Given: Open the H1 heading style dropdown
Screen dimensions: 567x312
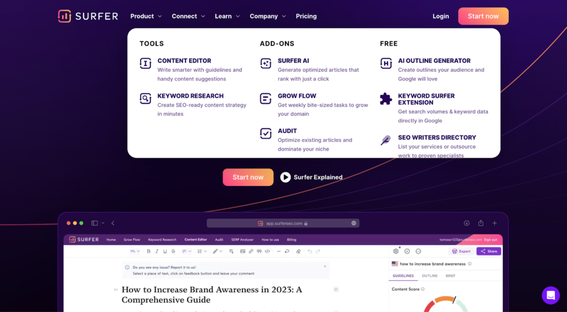Looking at the screenshot, I should click(135, 251).
